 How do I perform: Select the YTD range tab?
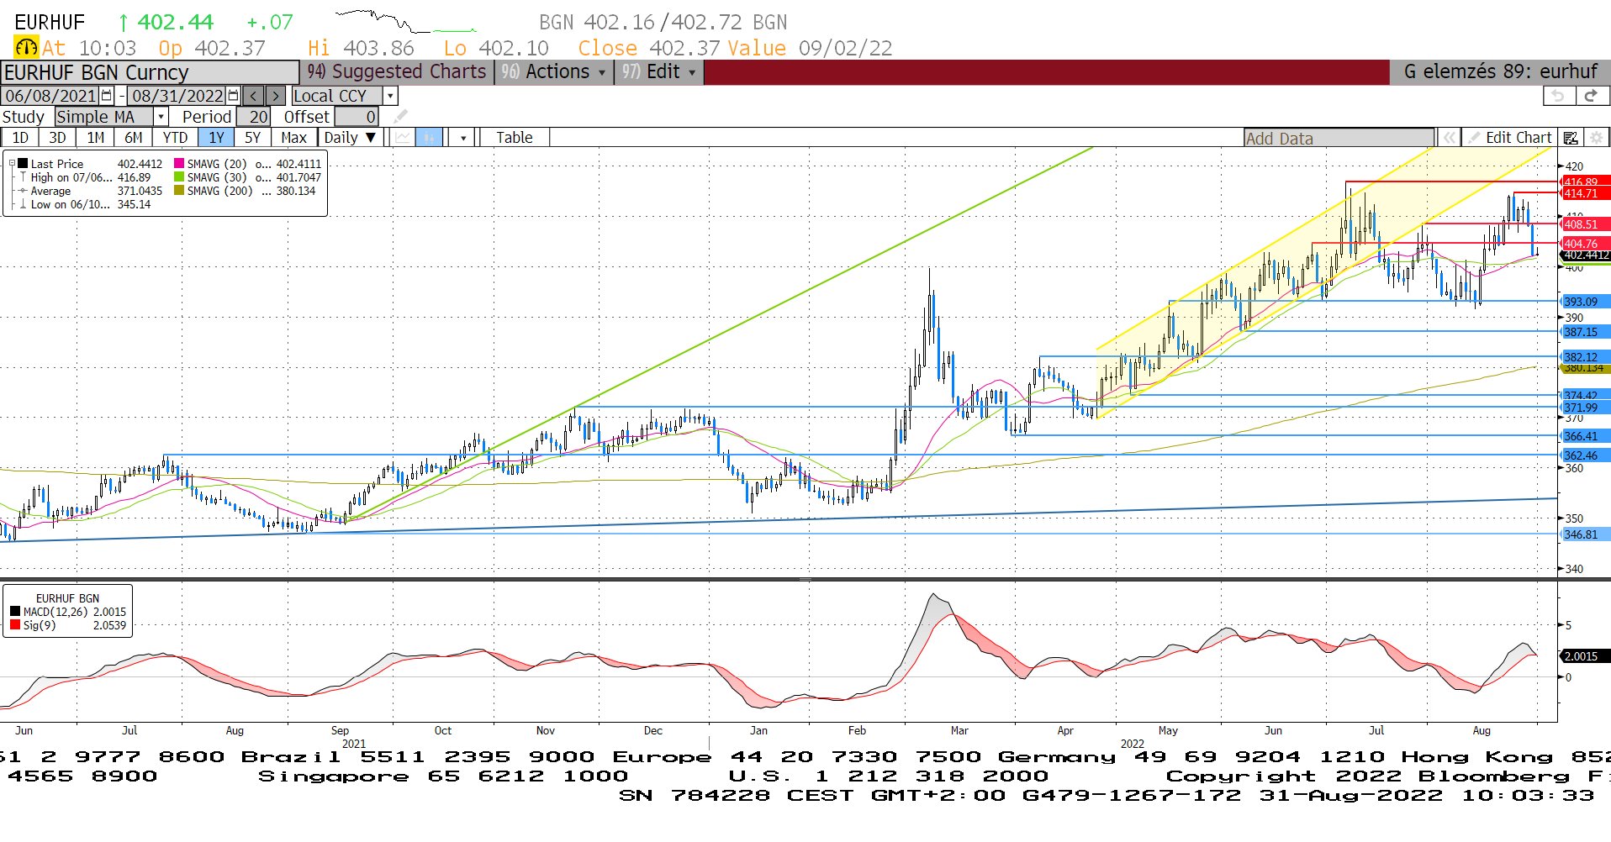(175, 138)
